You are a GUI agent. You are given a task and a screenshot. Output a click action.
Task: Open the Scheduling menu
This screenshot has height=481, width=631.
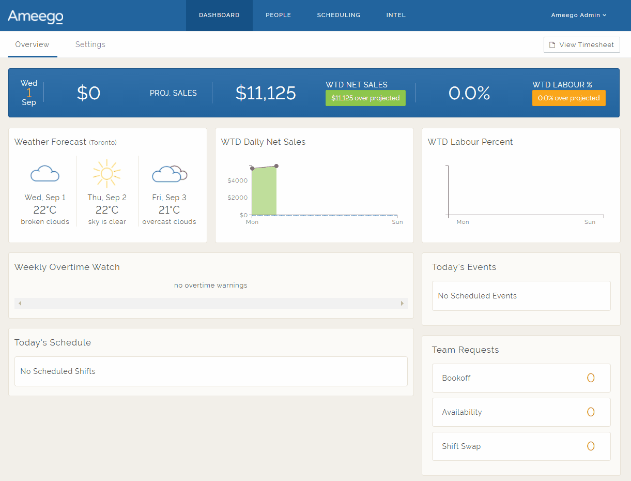(x=338, y=16)
